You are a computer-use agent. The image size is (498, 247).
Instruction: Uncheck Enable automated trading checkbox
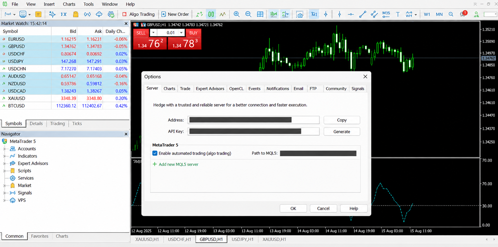(155, 153)
